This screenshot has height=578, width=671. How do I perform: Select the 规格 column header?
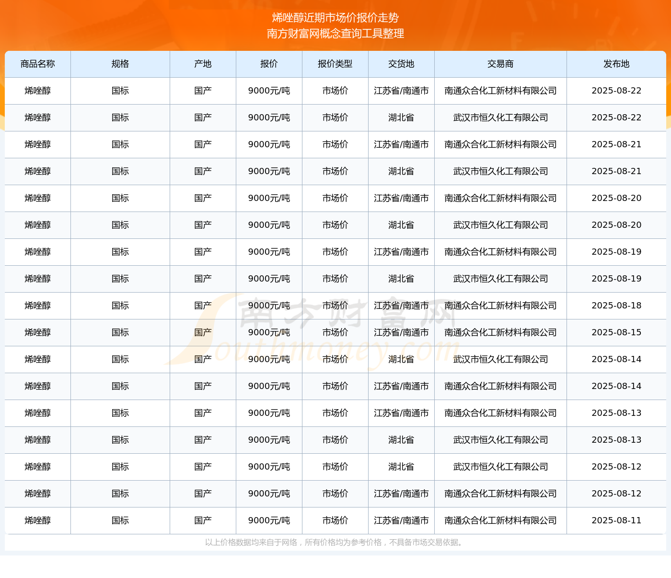[x=120, y=64]
